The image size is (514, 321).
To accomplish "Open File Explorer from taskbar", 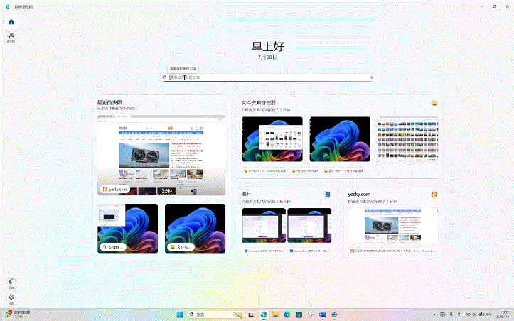I will point(275,315).
